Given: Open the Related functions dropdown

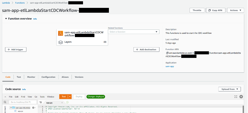Looking at the screenshot, I should (134, 32).
